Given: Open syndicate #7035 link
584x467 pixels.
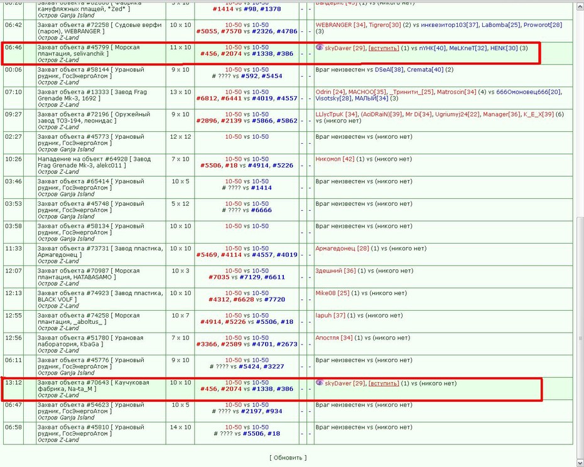Looking at the screenshot, I should [x=219, y=277].
